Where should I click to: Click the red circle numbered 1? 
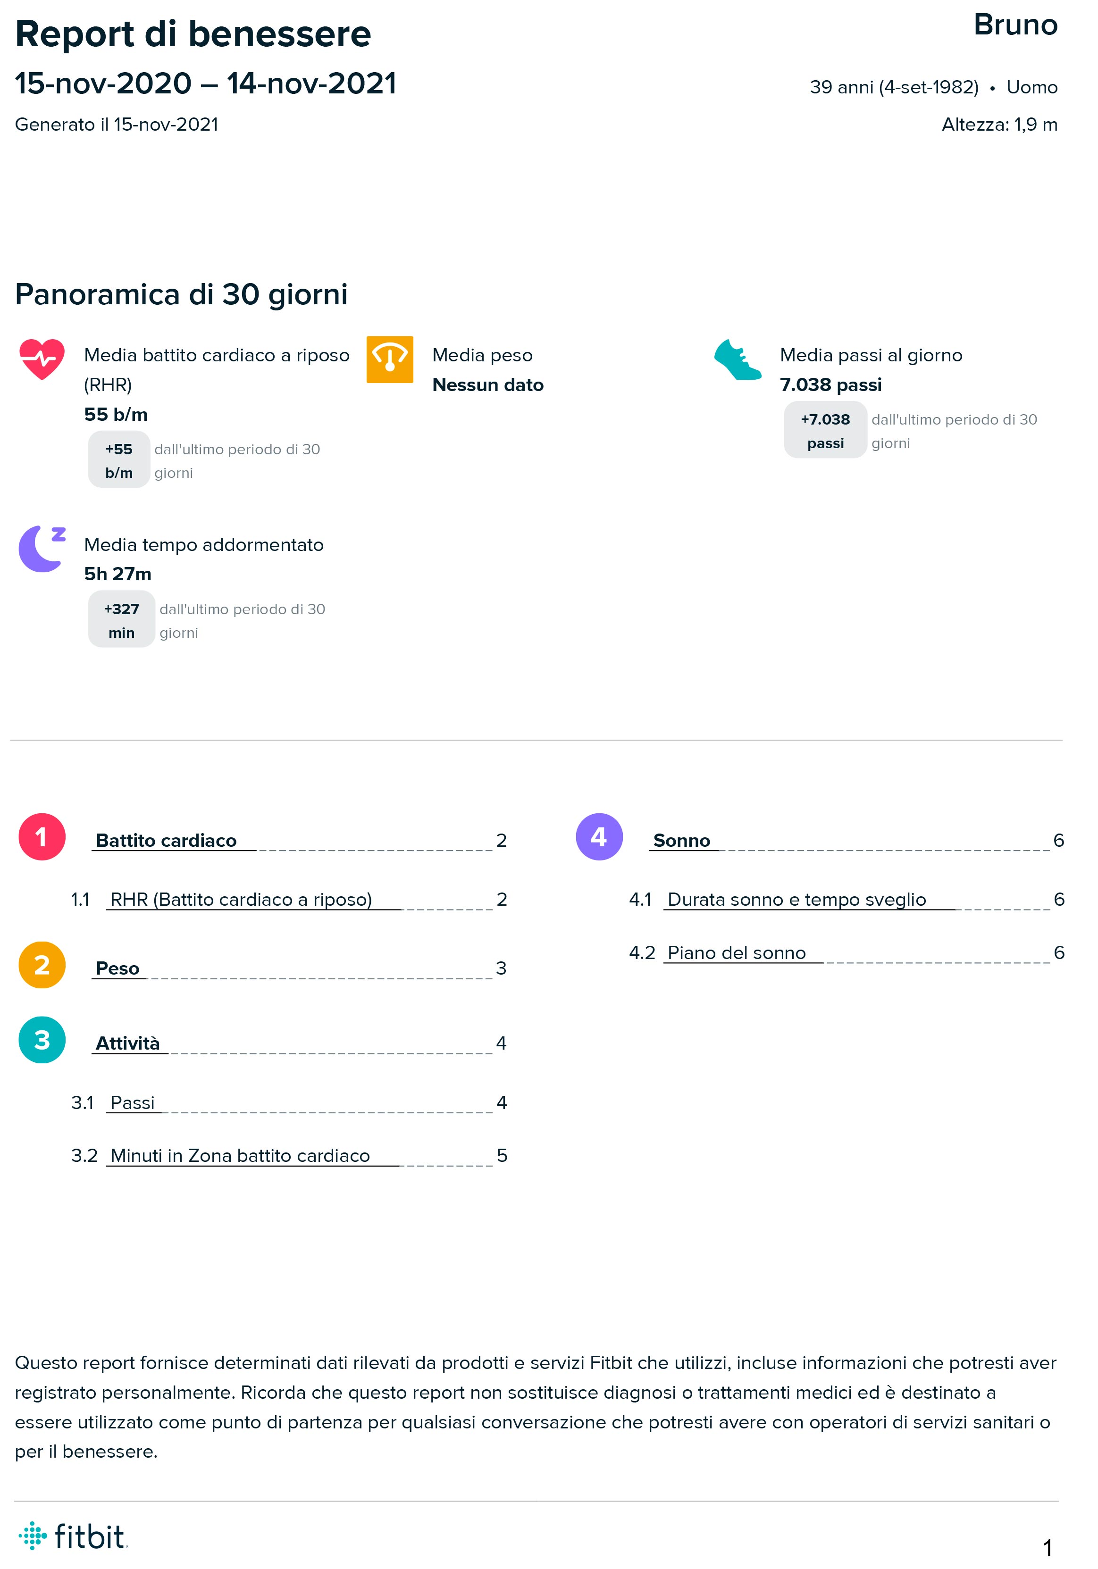click(42, 837)
